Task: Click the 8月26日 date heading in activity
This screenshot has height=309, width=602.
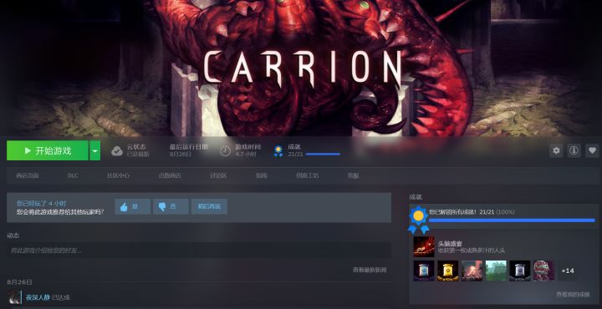Action: point(19,282)
